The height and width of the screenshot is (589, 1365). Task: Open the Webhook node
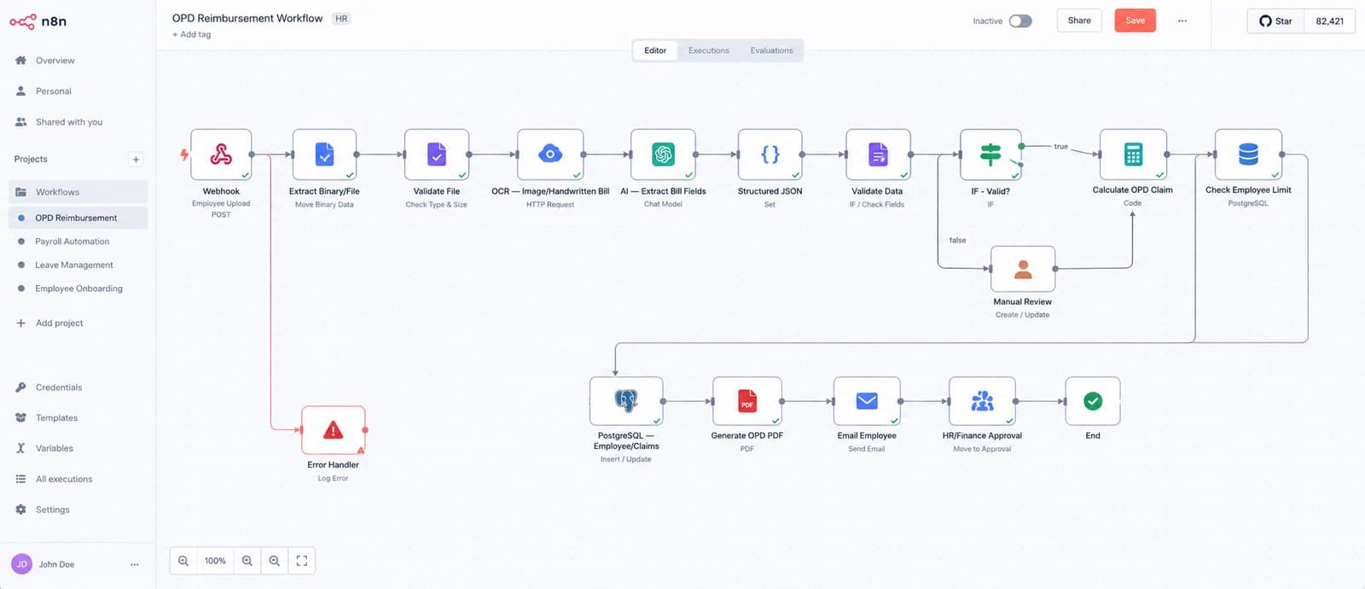[221, 155]
